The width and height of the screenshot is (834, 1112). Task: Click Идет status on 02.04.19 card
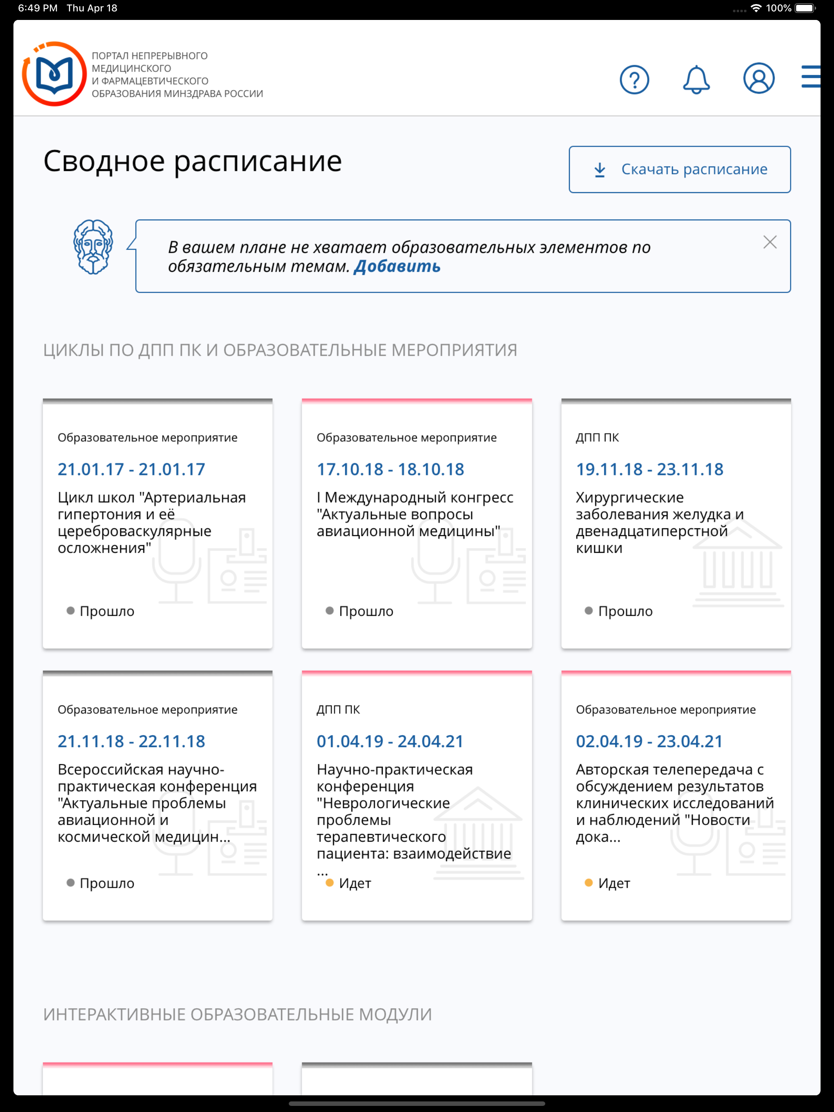coord(608,883)
